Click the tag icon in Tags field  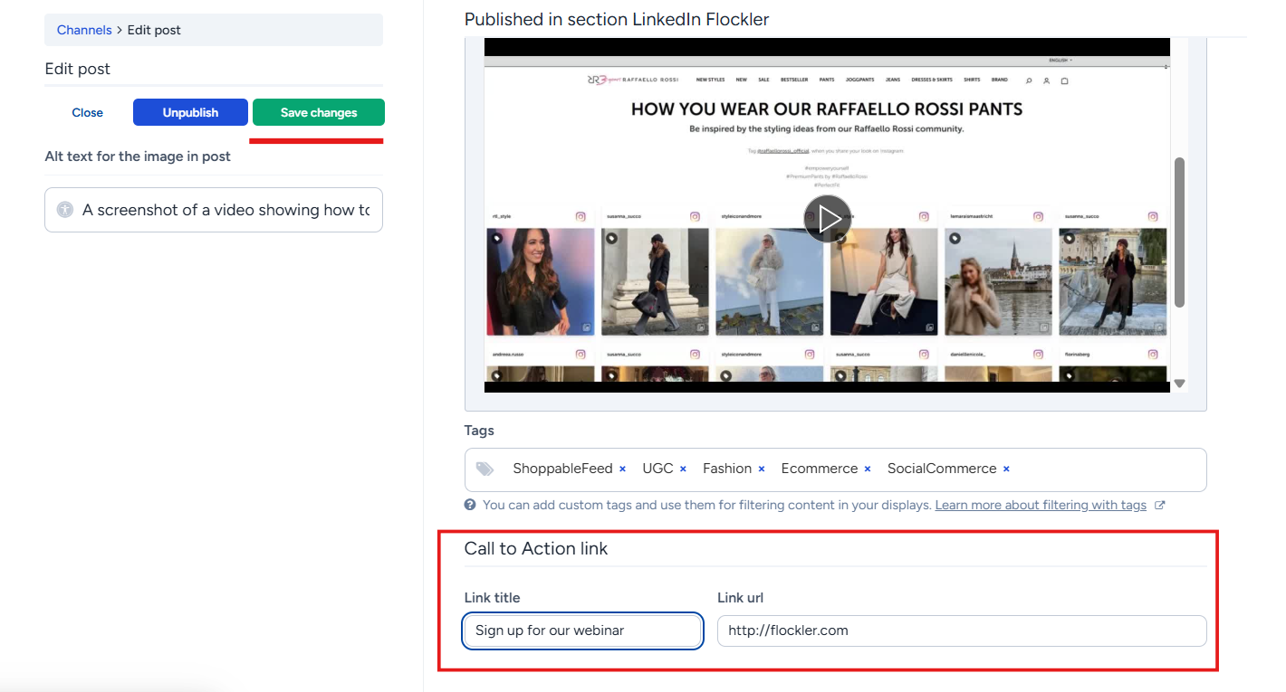(x=485, y=469)
